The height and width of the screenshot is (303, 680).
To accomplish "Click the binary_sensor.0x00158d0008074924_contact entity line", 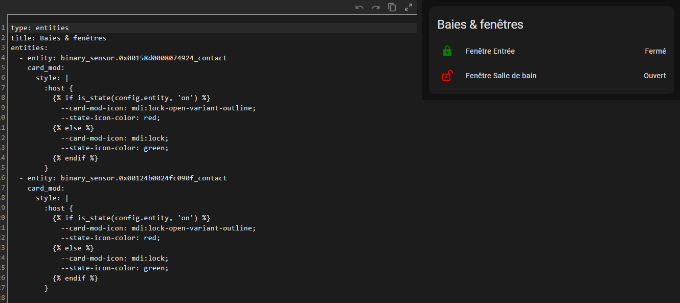I will 143,58.
